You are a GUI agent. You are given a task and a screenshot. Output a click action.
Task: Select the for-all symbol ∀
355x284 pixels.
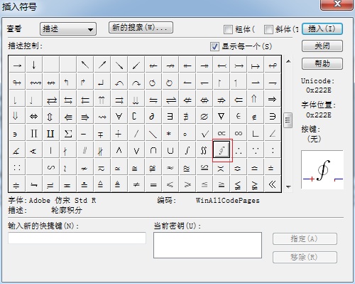pos(119,116)
